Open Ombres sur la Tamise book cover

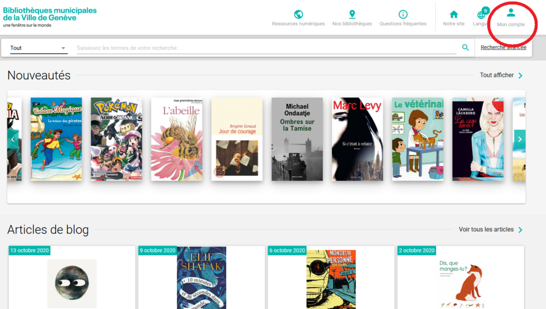pos(298,139)
